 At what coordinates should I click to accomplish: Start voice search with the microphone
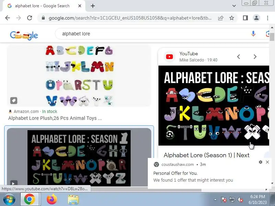pyautogui.click(x=253, y=34)
